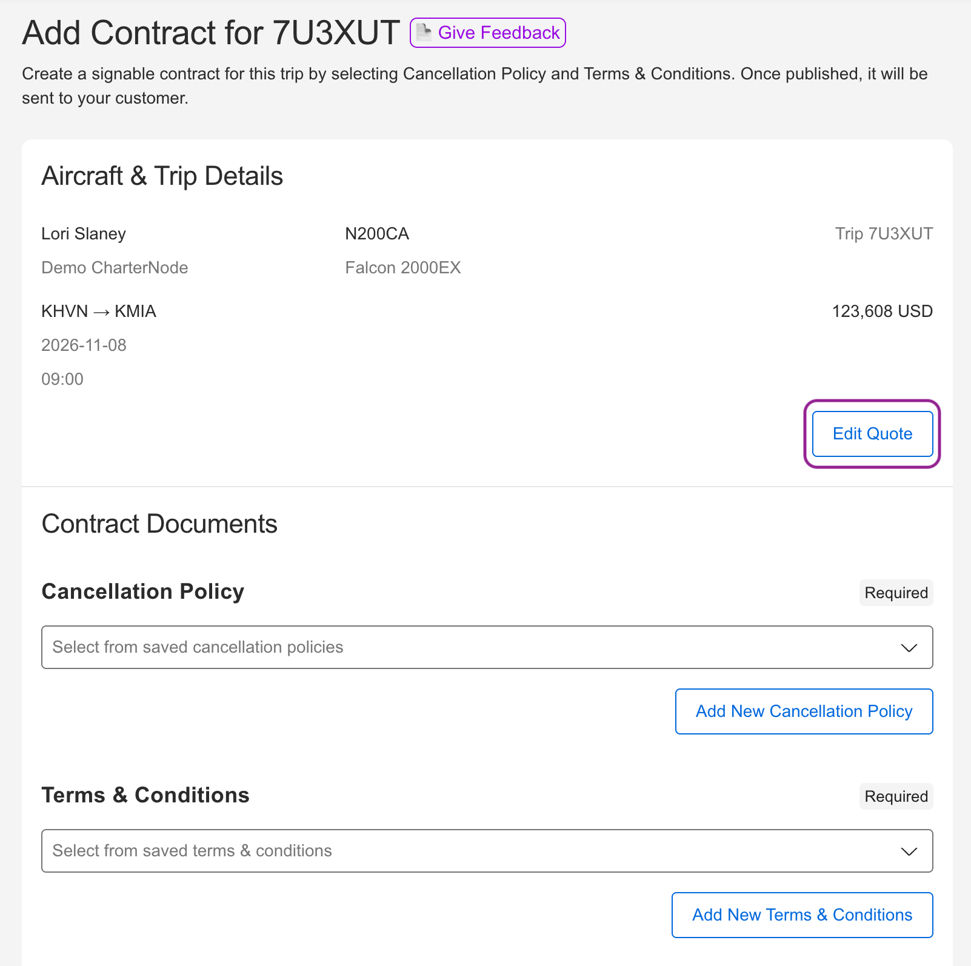The width and height of the screenshot is (971, 966).
Task: Click the Trip 7U3XUT reference label
Action: 884,234
